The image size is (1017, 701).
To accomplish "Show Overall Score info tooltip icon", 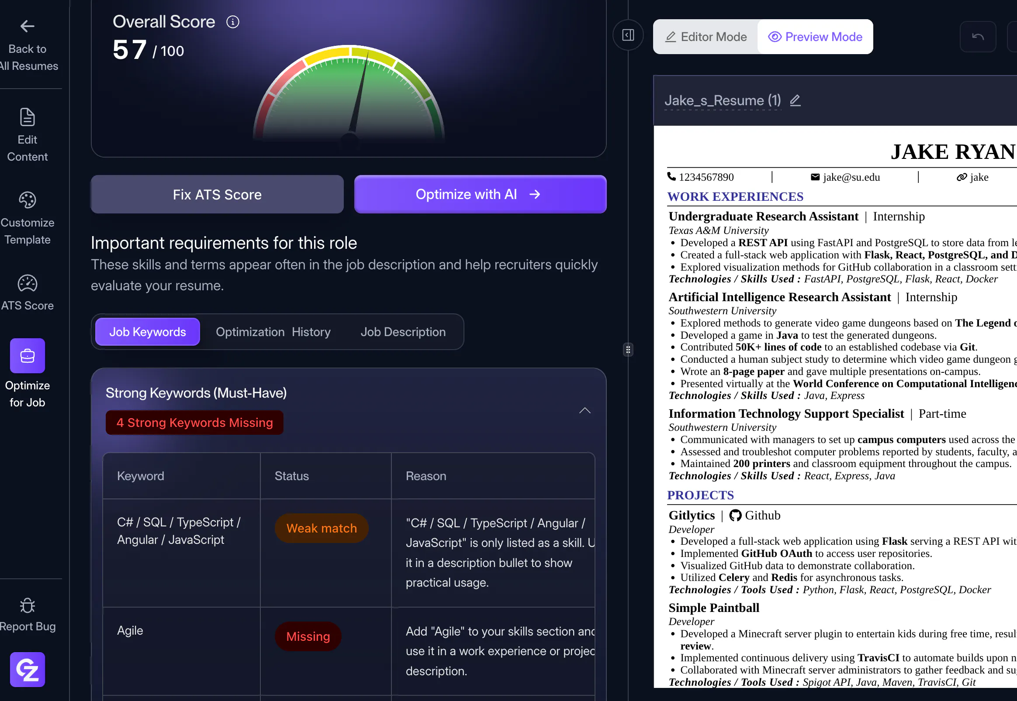I will click(x=232, y=22).
